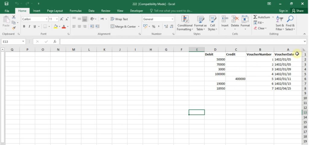Screen dimensions: 309x145
Task: Click the Tell me what you want to do box
Action: point(171,11)
